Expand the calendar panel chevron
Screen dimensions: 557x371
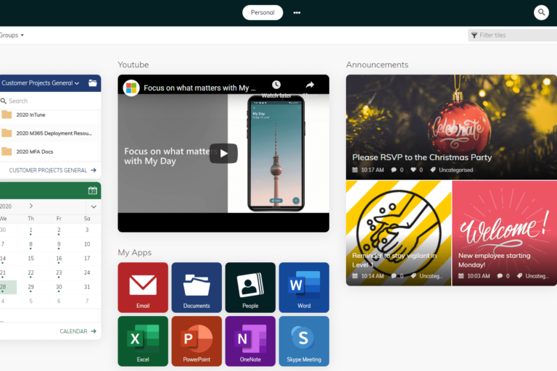pyautogui.click(x=94, y=207)
